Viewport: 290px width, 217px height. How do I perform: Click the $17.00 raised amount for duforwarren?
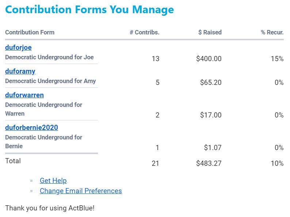pos(211,115)
